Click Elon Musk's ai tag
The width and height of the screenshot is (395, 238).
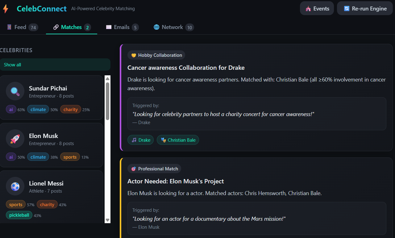coord(11,157)
